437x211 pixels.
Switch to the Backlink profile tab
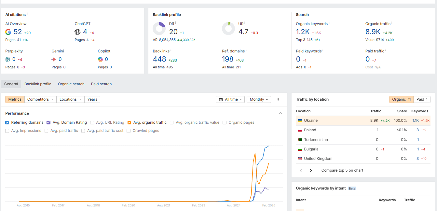38,84
